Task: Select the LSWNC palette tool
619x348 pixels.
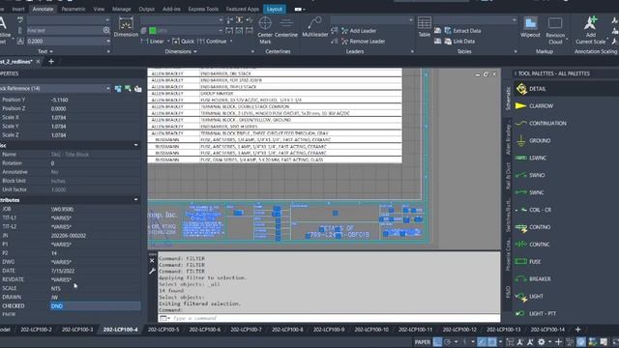Action: tap(531, 158)
